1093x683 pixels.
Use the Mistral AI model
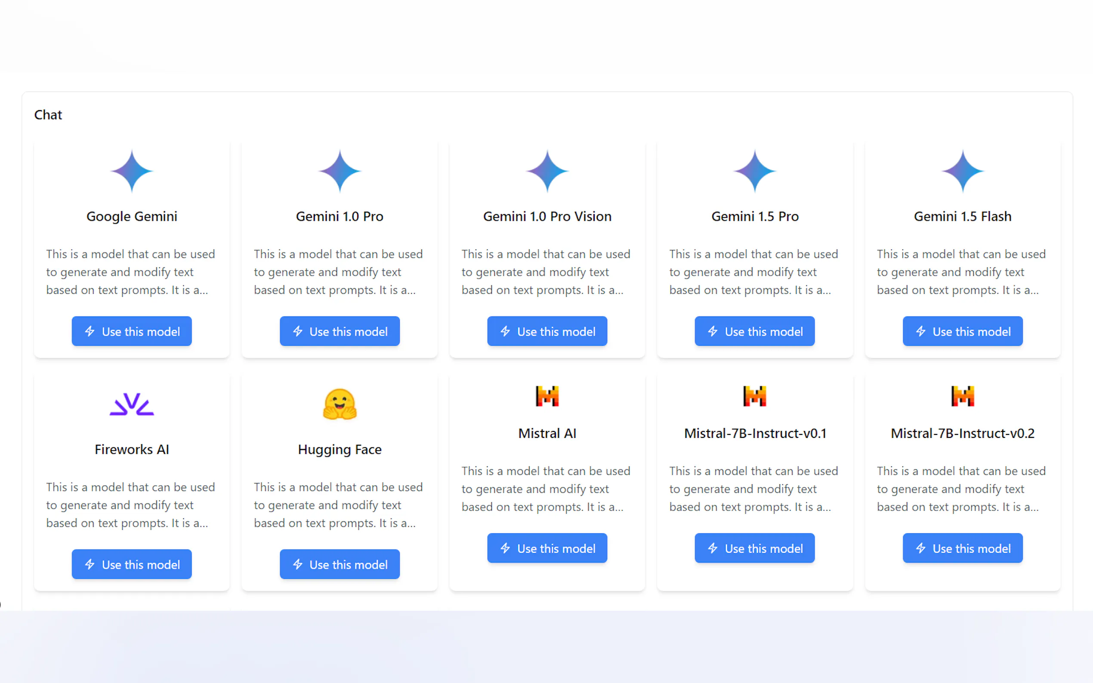547,548
